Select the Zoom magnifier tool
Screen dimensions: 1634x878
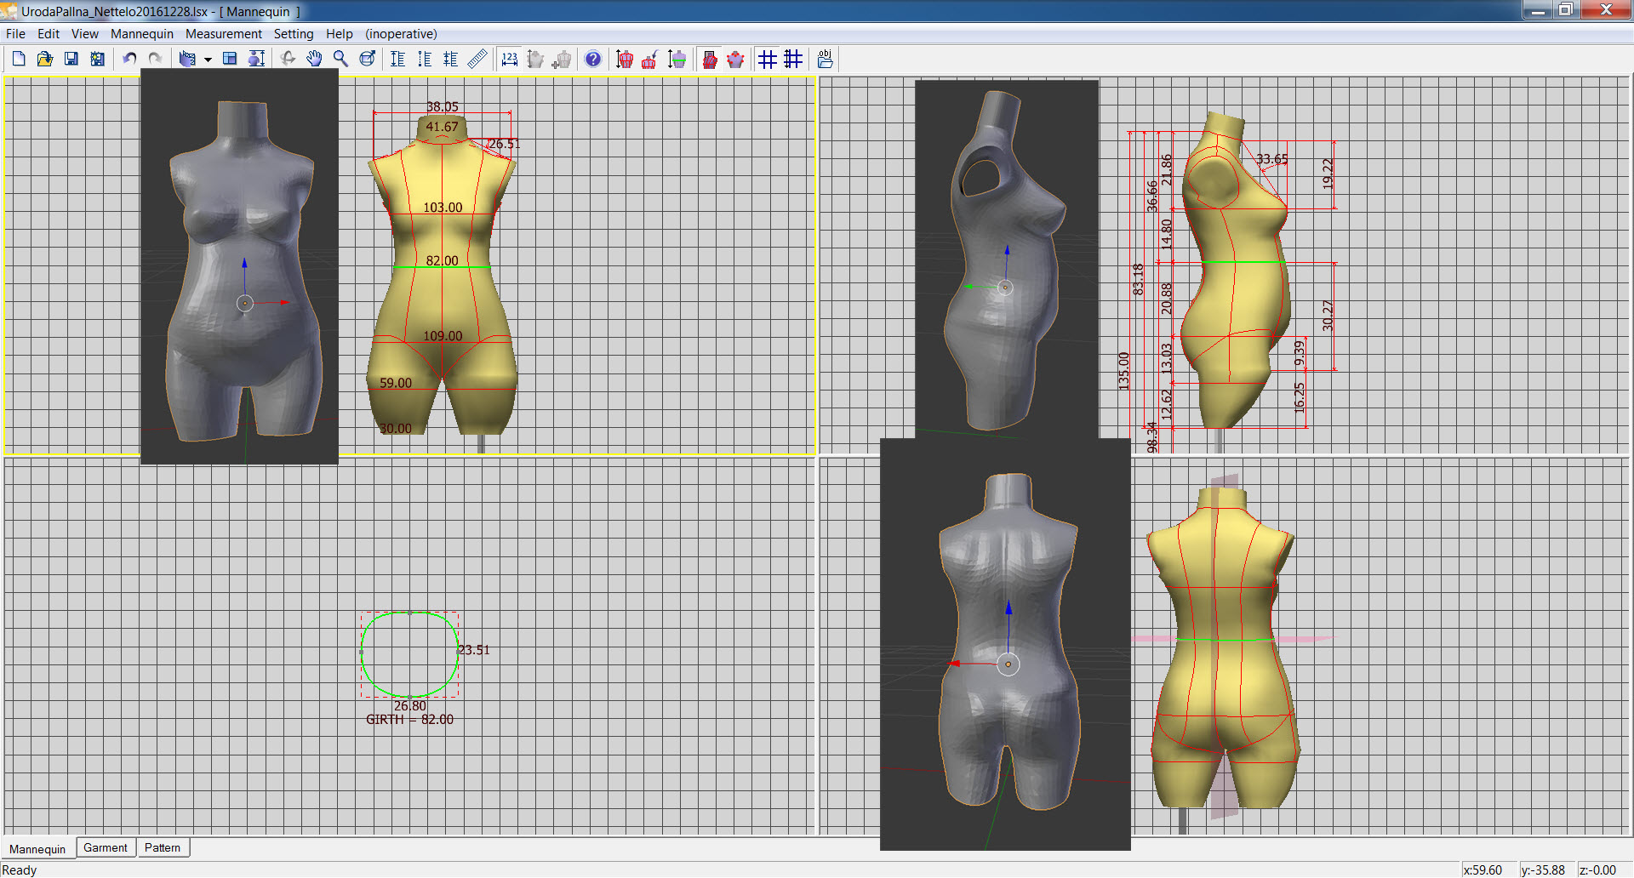(340, 59)
